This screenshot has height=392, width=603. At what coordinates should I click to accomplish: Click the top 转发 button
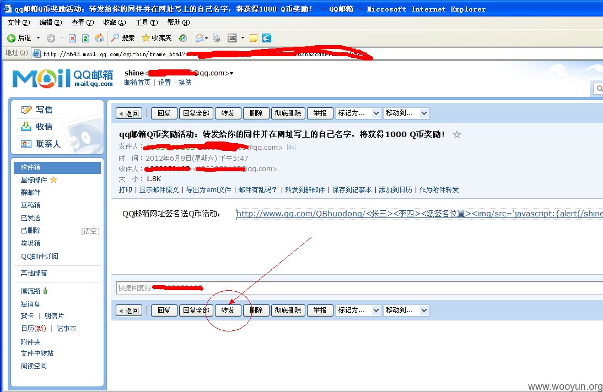click(x=228, y=113)
